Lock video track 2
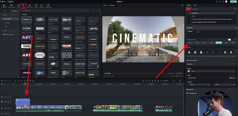Image resolution: width=238 pixels, height=116 pixels. 5,102
